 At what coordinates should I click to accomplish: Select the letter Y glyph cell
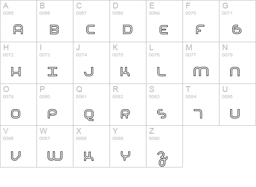pos(128,147)
